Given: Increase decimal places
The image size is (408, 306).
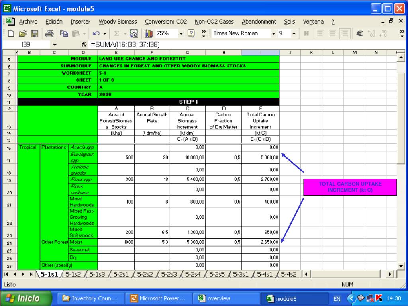Looking at the screenshot, I should point(371,33).
